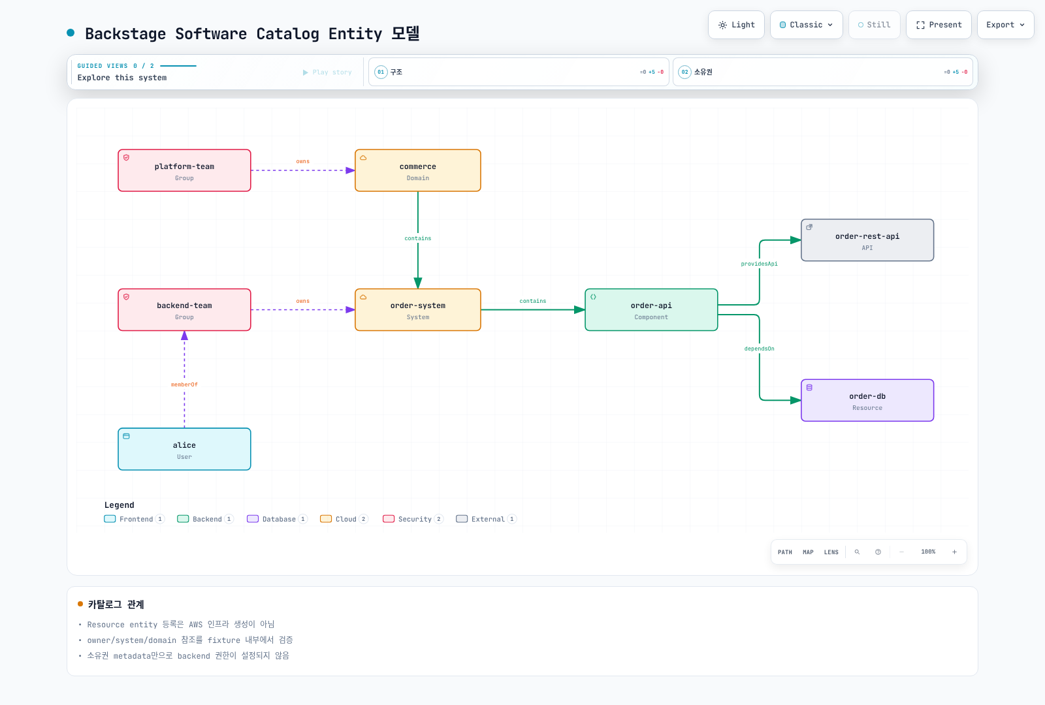Viewport: 1045px width, 705px height.
Task: Toggle Database legend filter
Action: coord(278,519)
